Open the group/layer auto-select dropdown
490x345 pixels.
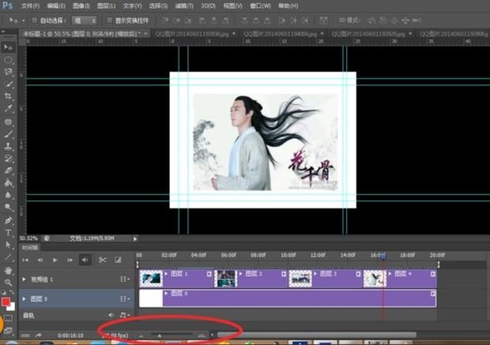tap(84, 21)
